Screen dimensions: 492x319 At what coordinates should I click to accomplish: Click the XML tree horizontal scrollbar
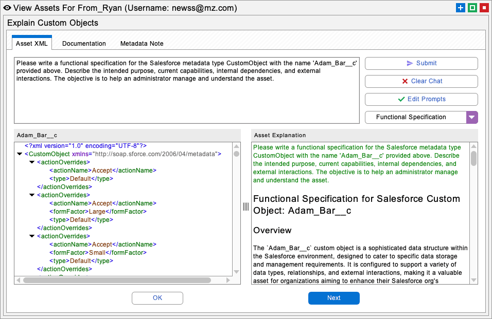[117, 280]
